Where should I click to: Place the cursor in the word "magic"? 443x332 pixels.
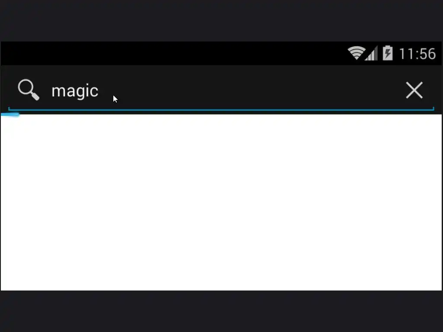point(75,91)
